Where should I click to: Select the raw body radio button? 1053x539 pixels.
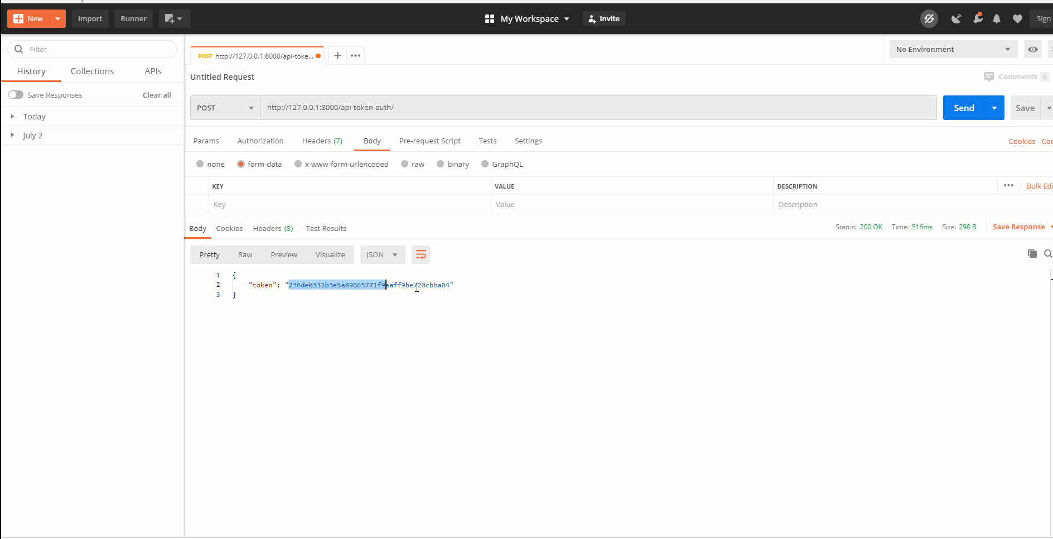pyautogui.click(x=405, y=164)
